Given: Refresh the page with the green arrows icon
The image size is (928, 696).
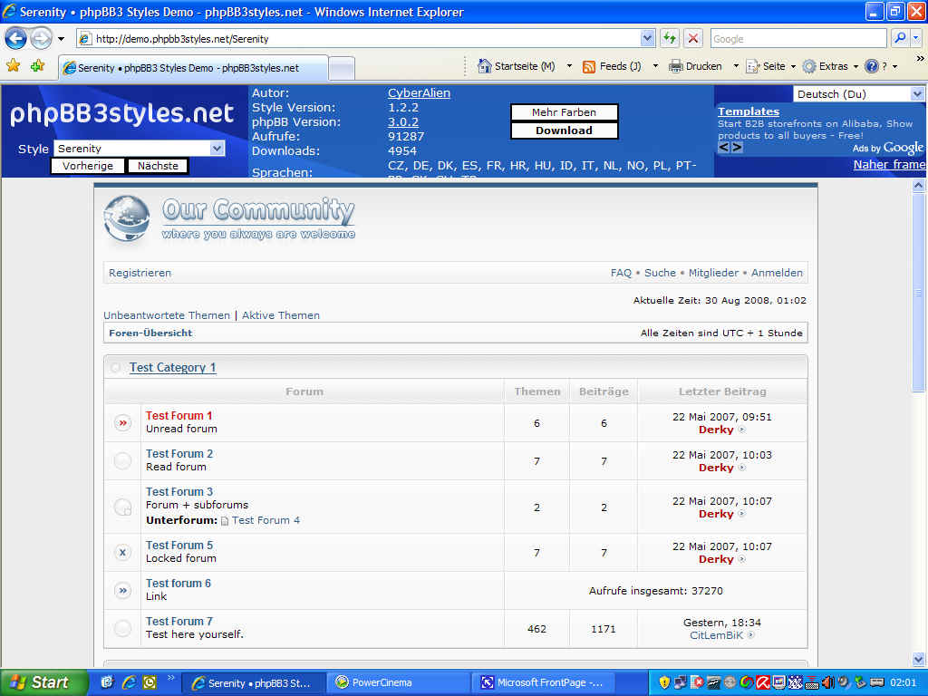Looking at the screenshot, I should click(x=670, y=38).
